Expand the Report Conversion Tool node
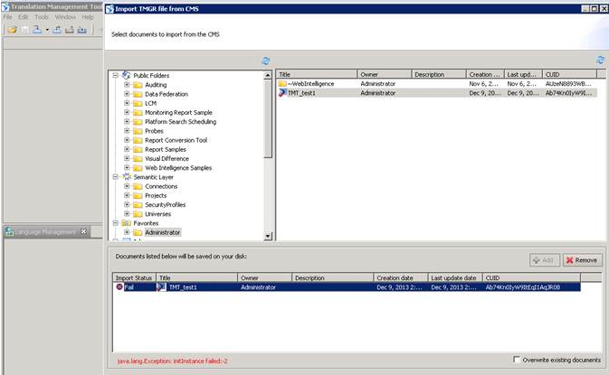The image size is (609, 375). 127,140
